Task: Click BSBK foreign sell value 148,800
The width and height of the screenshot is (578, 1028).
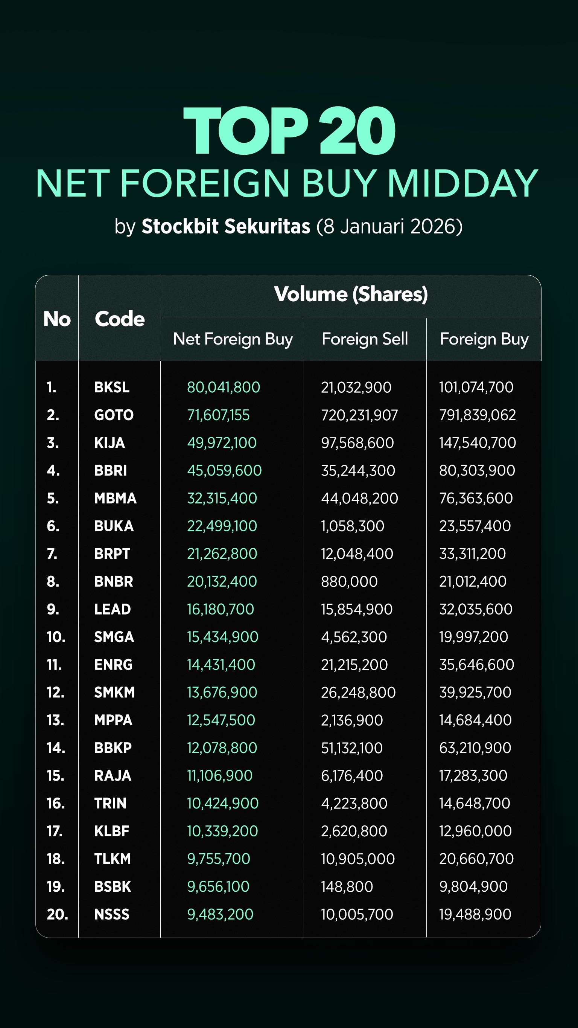Action: pos(347,886)
